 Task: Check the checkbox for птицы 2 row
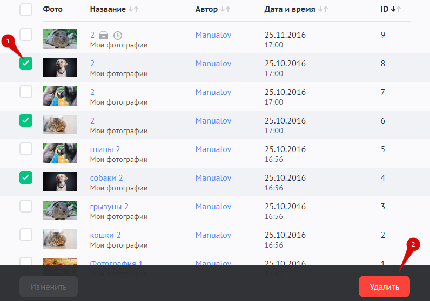pos(26,149)
